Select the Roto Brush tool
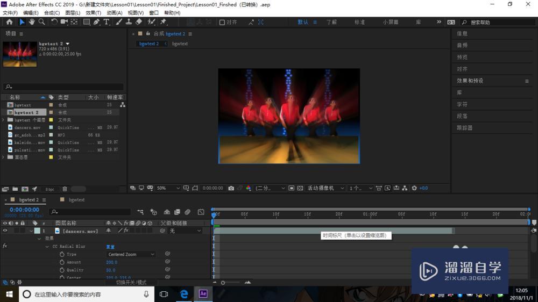This screenshot has height=302, width=538. point(151,22)
